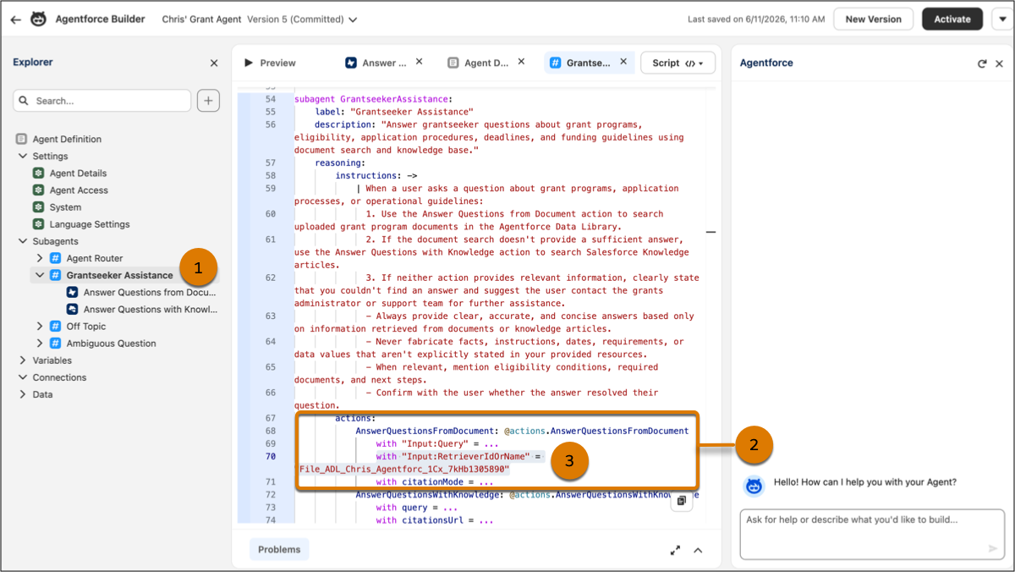Activate the agent

[x=952, y=19]
